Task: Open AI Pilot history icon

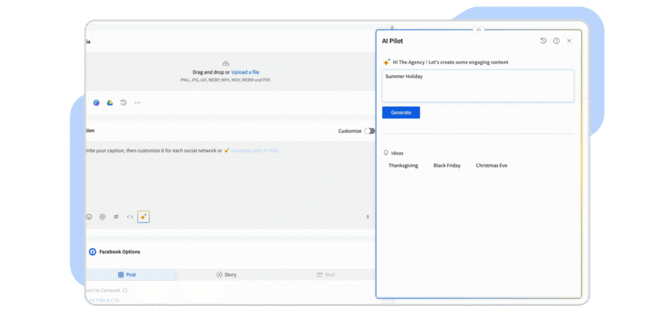Action: point(543,41)
